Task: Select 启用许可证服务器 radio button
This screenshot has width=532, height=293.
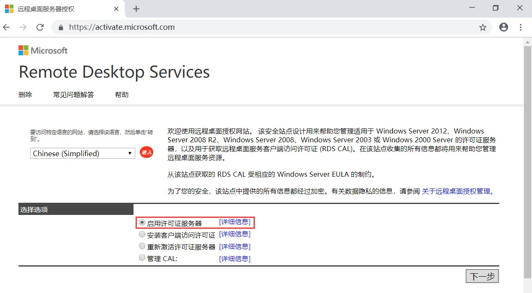Action: pyautogui.click(x=142, y=222)
